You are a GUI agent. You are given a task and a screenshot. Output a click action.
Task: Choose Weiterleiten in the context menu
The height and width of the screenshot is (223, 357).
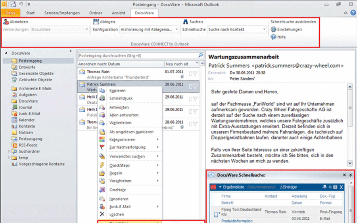pos(130,122)
